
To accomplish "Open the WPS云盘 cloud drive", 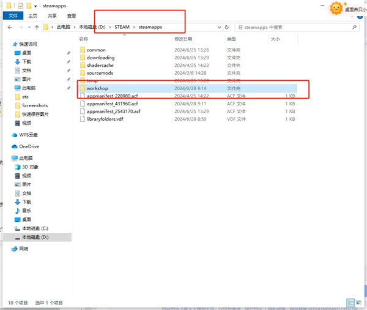I will [28, 134].
